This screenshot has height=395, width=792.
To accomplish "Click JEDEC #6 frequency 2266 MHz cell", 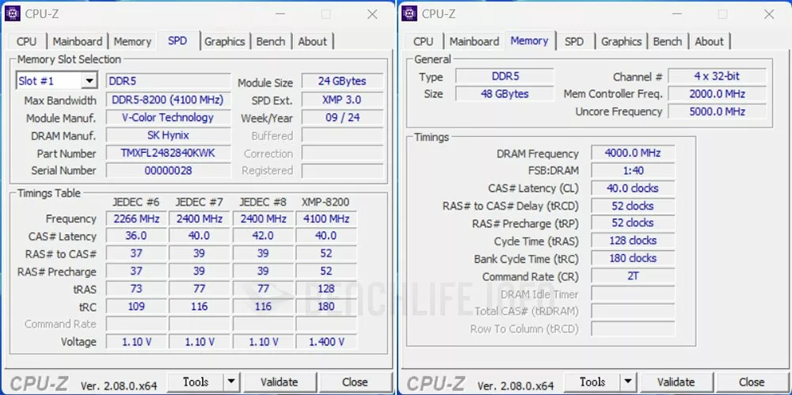I will [x=136, y=218].
